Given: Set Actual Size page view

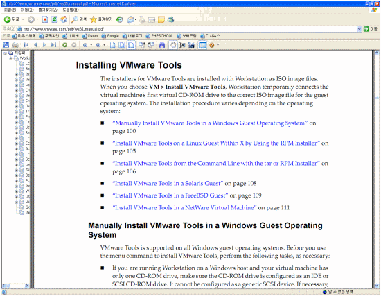Looking at the screenshot, I should click(112, 45).
